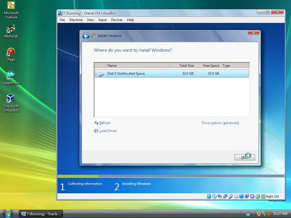Open the View menu
Image resolution: width=291 pixels, height=218 pixels.
pos(90,20)
